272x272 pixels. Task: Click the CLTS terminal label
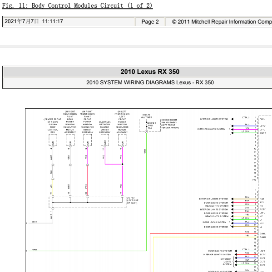[x=262, y=262]
